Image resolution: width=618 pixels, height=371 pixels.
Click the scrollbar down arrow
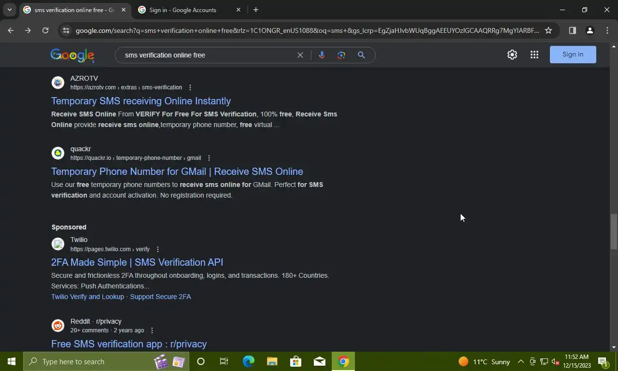click(614, 347)
